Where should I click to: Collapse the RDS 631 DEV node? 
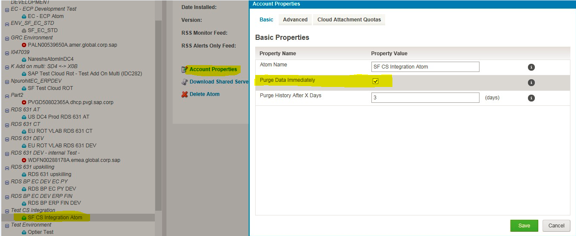click(7, 138)
